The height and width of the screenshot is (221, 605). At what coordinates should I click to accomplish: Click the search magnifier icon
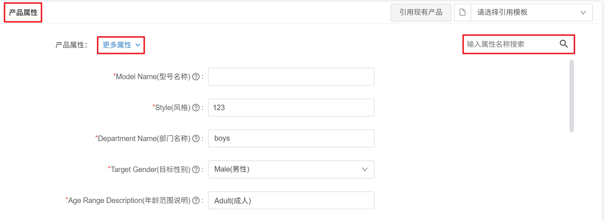point(564,44)
